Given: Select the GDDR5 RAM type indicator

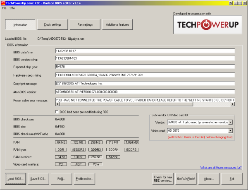Looking at the screenshot, I should click(x=131, y=149).
